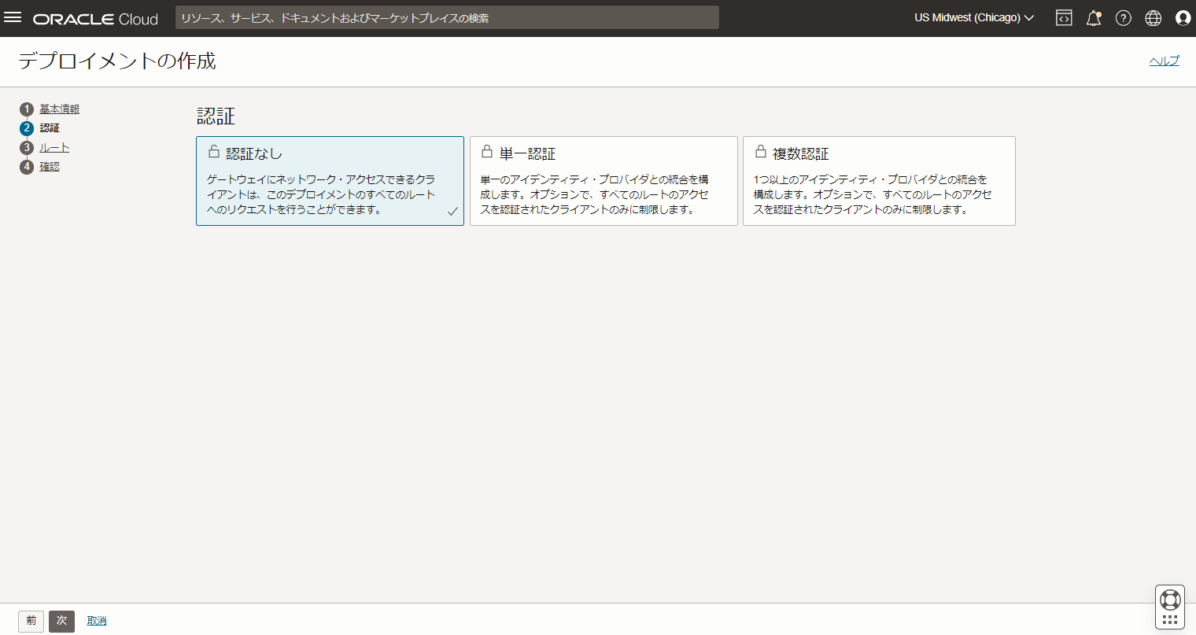Click the lock icon on 単一認証 card
Viewport: 1196px width, 635px height.
click(x=487, y=151)
